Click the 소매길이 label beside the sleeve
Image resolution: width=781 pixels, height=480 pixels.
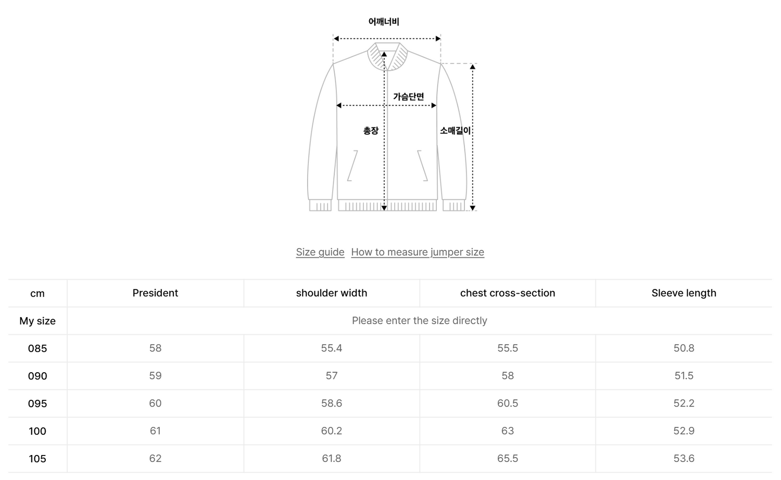[455, 131]
